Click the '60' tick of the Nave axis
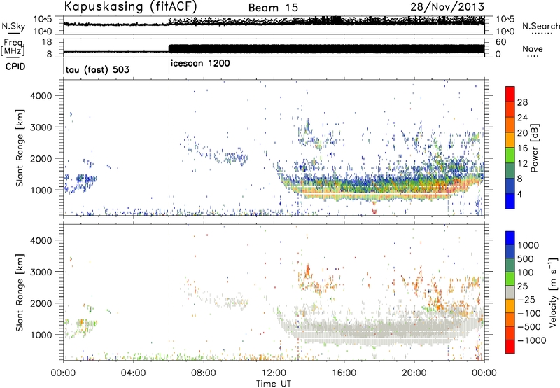Image resolution: width=560 pixels, height=388 pixels. click(500, 42)
